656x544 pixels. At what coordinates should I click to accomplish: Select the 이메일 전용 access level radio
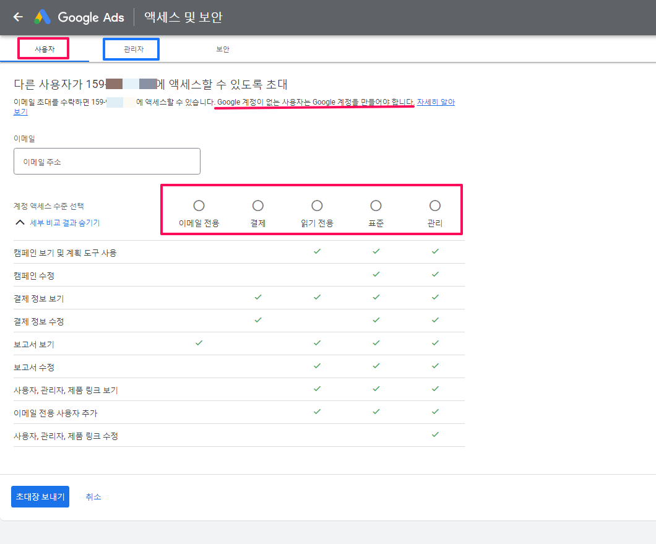click(x=199, y=205)
